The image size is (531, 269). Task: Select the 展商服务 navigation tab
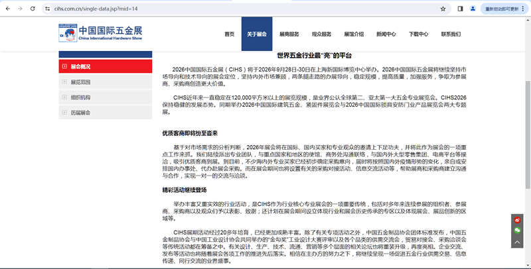(x=289, y=34)
